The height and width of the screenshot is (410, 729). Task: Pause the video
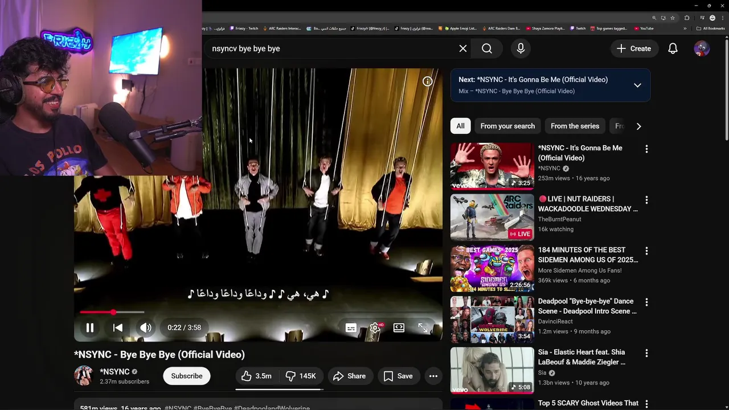(x=89, y=327)
